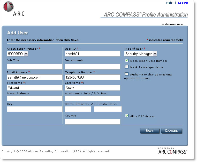Open the Help link
This screenshot has height=162, width=197.
pos(169,3)
